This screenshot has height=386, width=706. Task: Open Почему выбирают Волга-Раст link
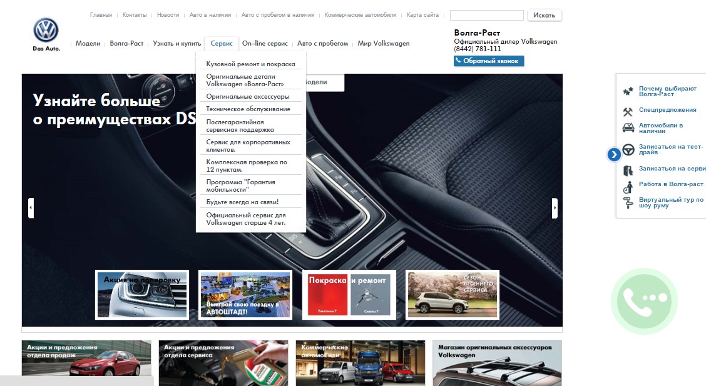(x=667, y=91)
